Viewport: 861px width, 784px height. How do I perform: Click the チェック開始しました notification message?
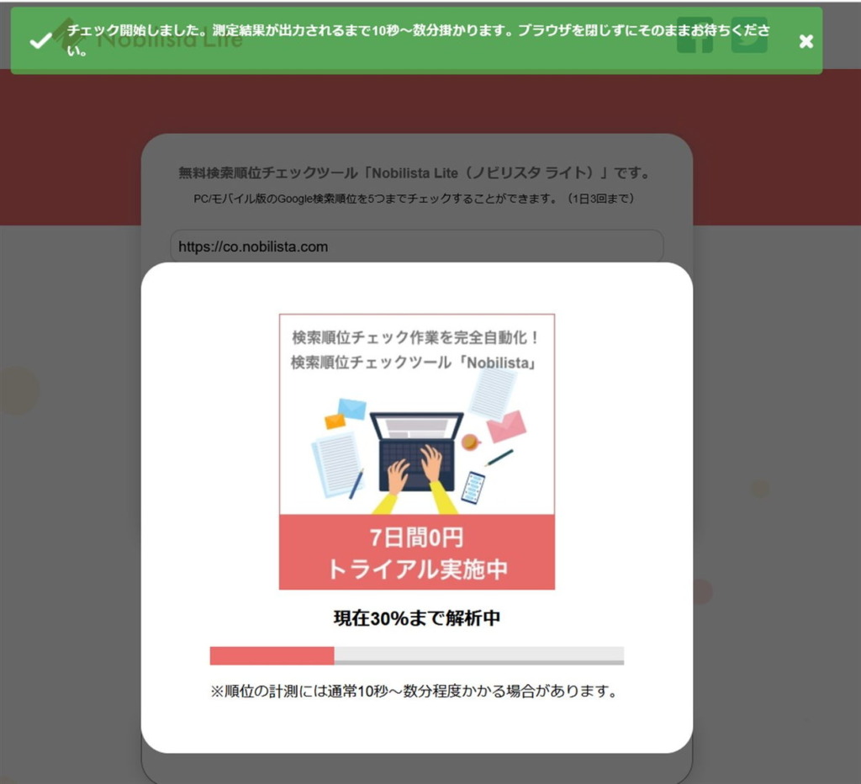418,40
